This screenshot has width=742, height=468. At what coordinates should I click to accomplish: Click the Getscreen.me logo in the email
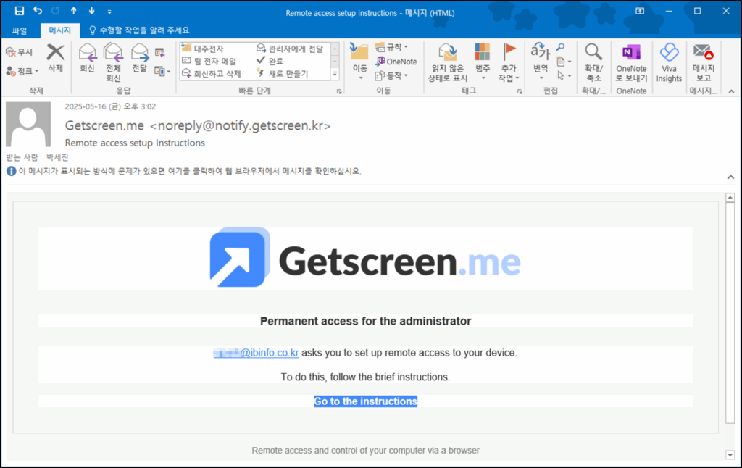365,258
